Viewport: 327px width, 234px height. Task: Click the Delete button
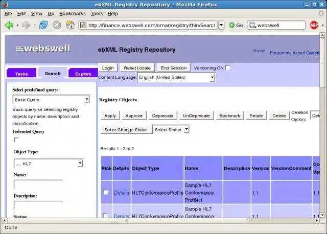279,116
